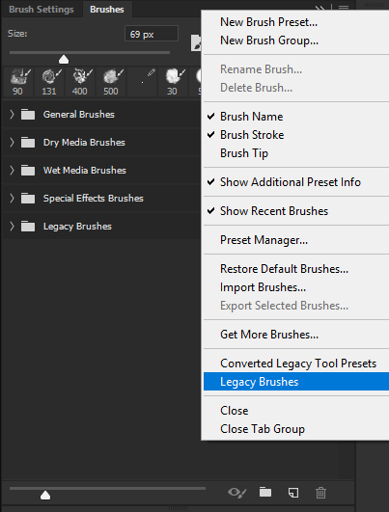Select the recent brush sized 131
The image size is (389, 512).
[x=49, y=82]
